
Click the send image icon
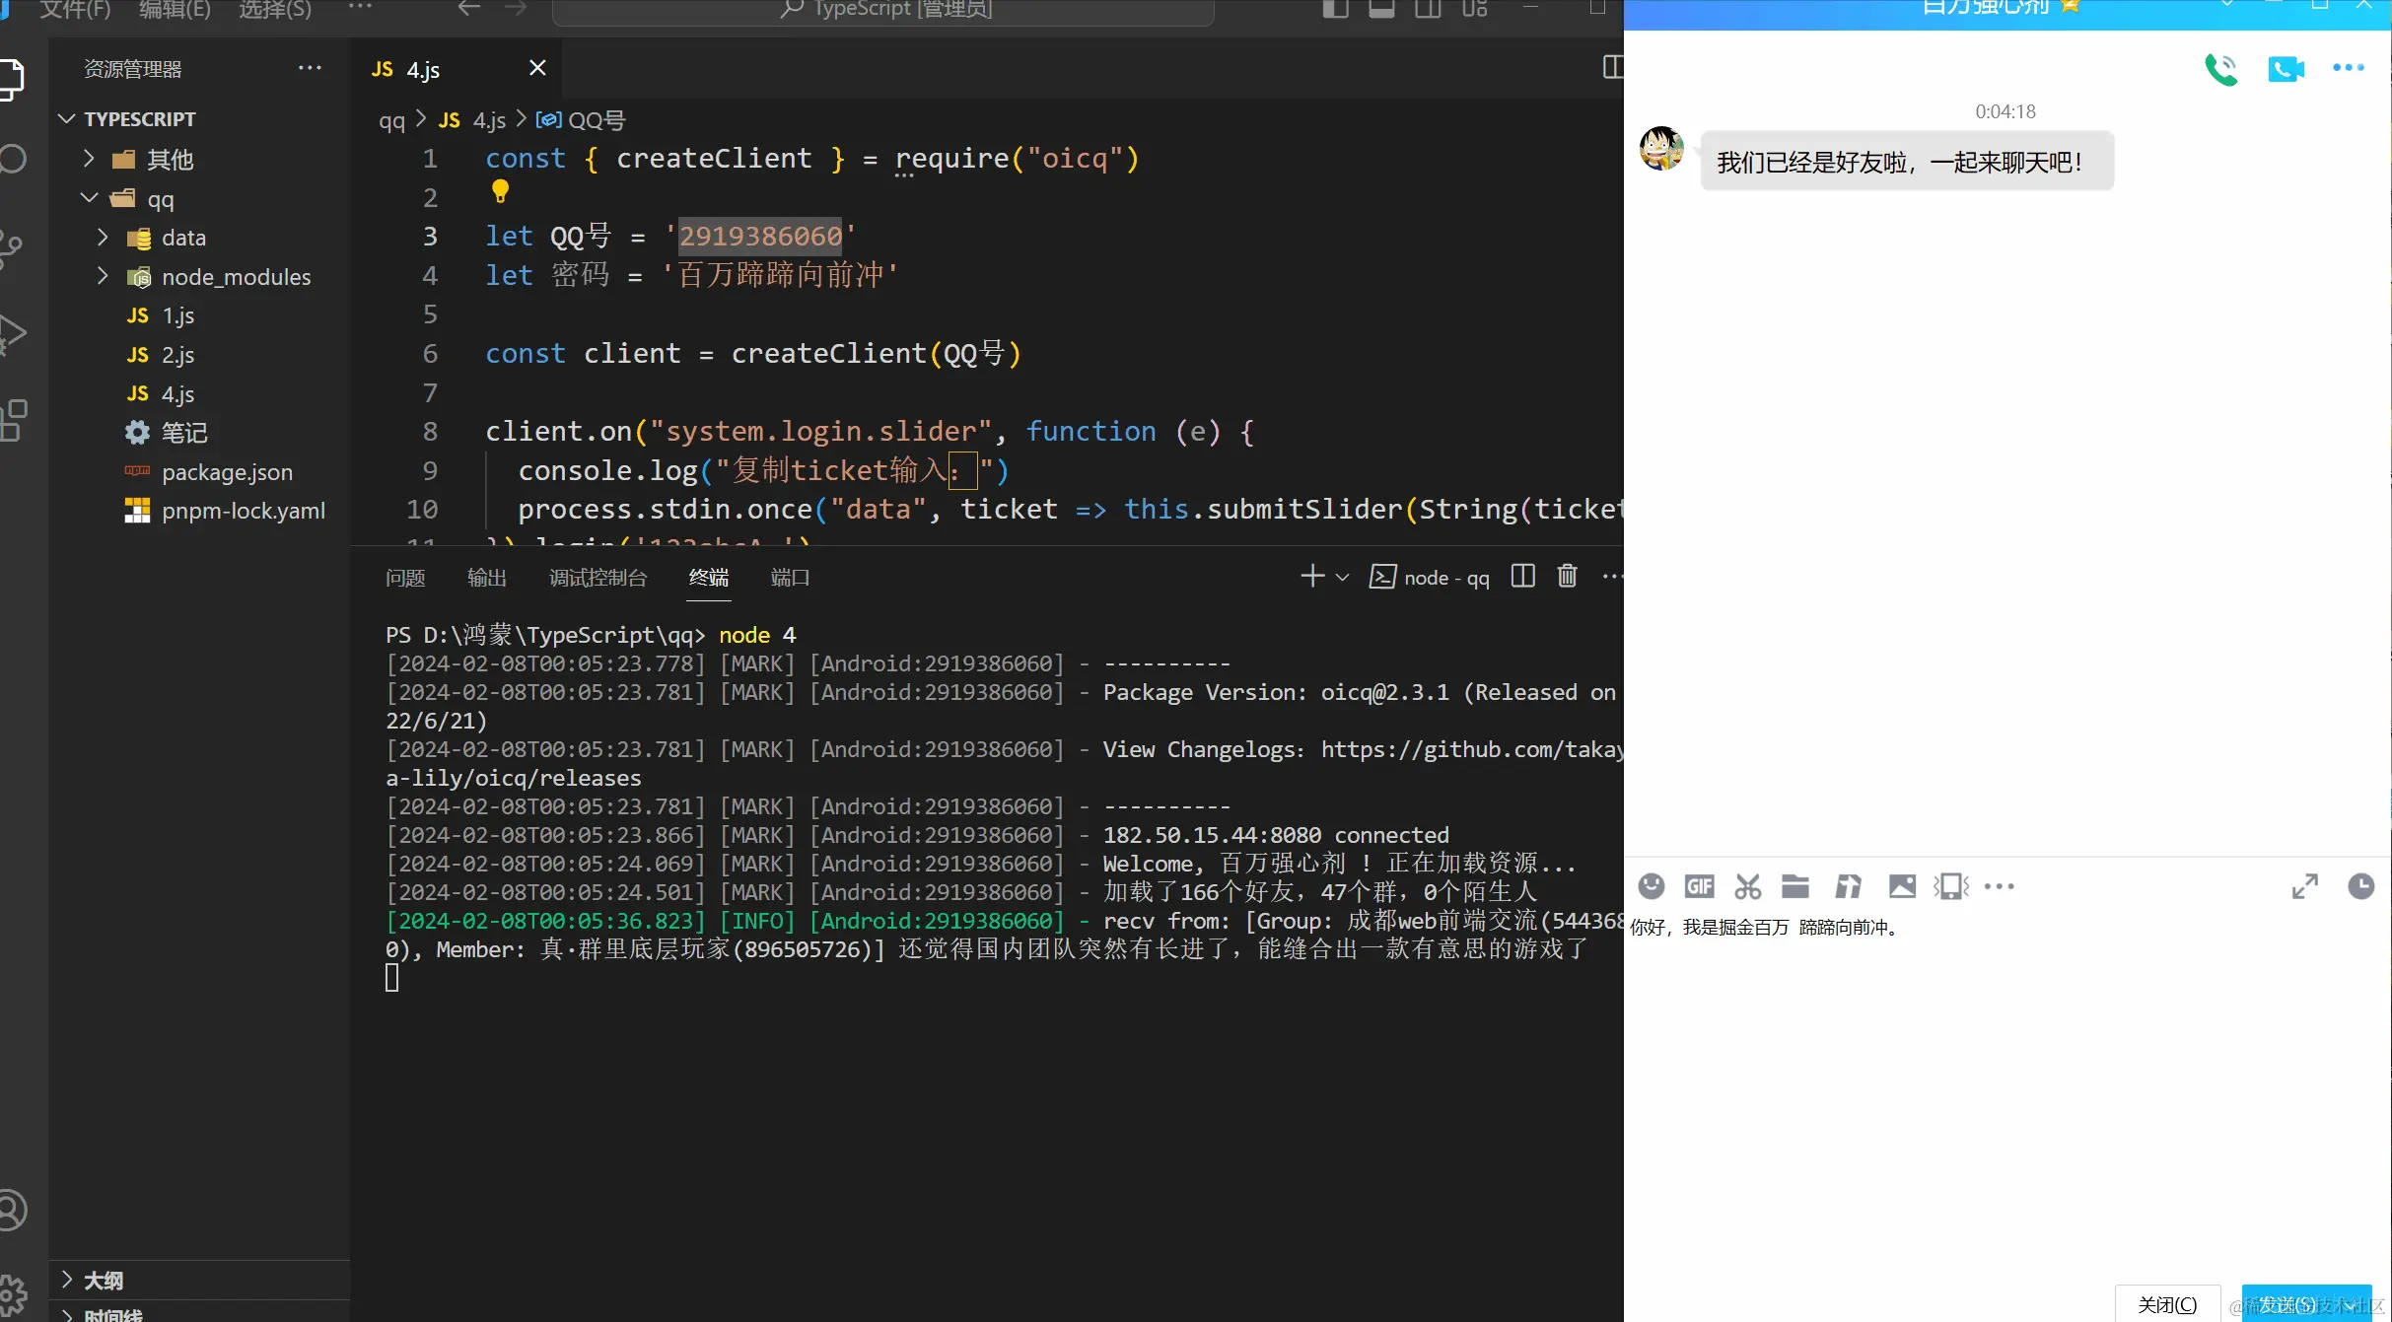1902,886
